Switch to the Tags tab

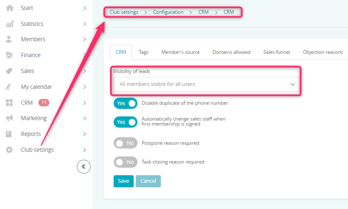tap(144, 52)
